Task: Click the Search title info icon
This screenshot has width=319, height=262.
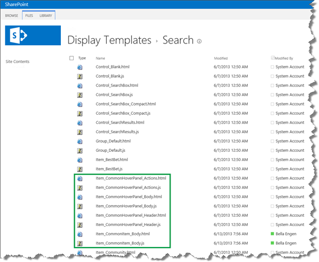Action: click(x=200, y=41)
